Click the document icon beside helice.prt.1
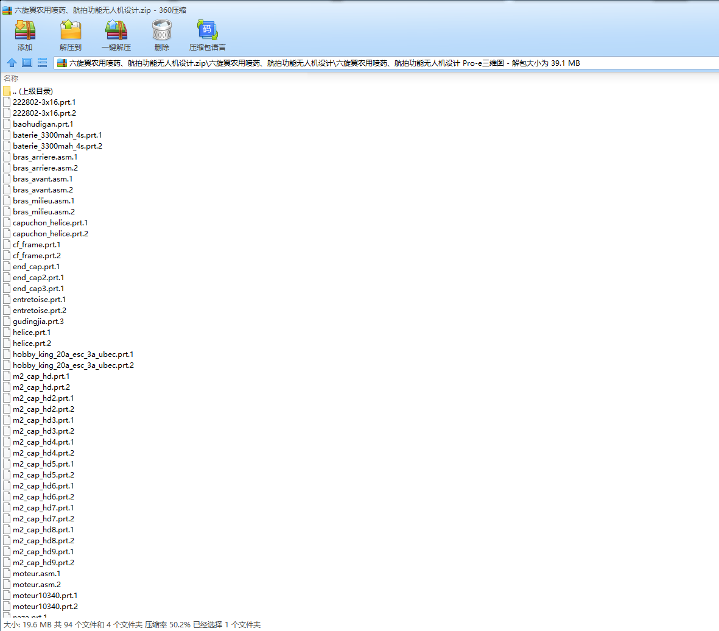The height and width of the screenshot is (631, 719). coord(7,333)
